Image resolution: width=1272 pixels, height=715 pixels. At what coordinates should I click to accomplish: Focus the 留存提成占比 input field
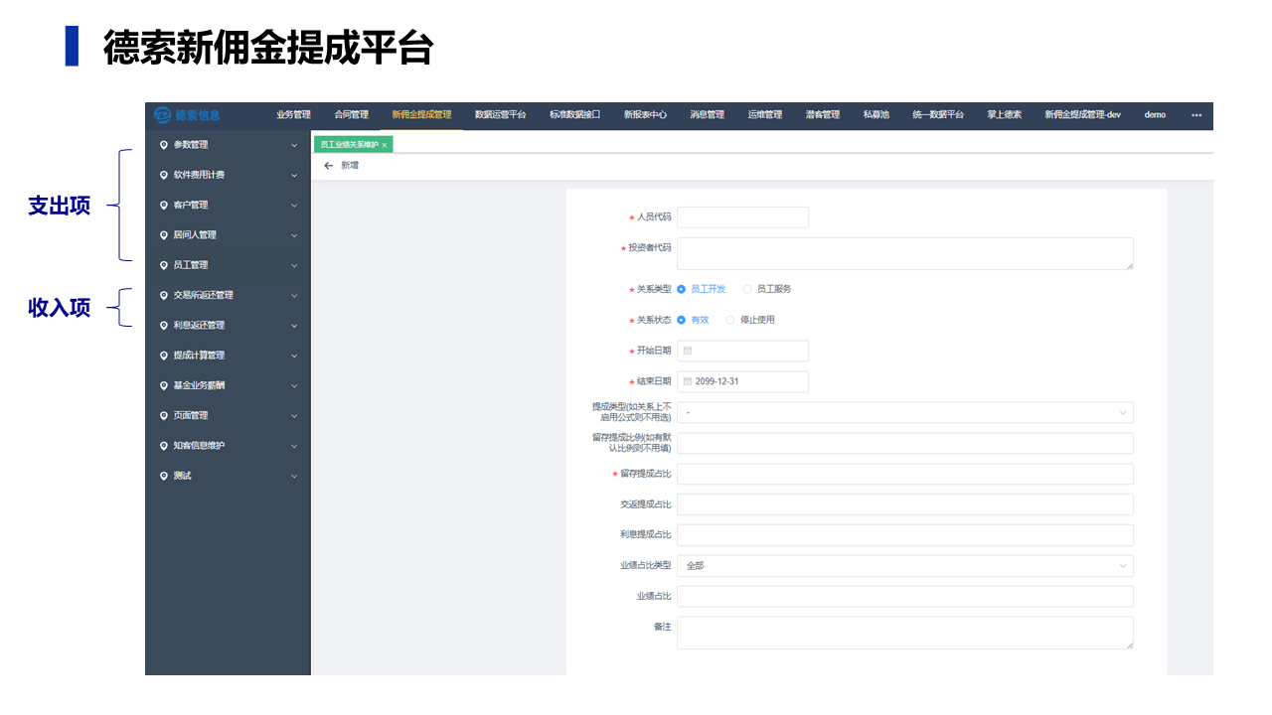coord(905,474)
